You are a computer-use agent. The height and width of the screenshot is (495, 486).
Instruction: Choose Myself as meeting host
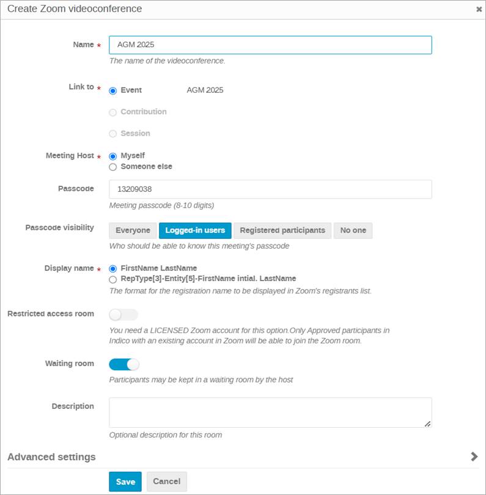112,156
